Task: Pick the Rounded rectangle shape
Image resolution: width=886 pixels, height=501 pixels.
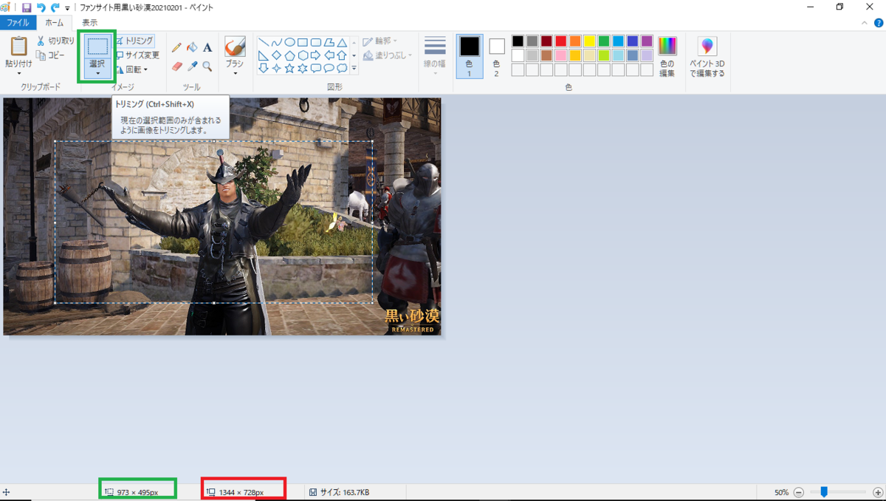Action: click(x=316, y=42)
